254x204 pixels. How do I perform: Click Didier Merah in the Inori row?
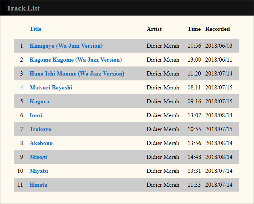[x=163, y=115]
